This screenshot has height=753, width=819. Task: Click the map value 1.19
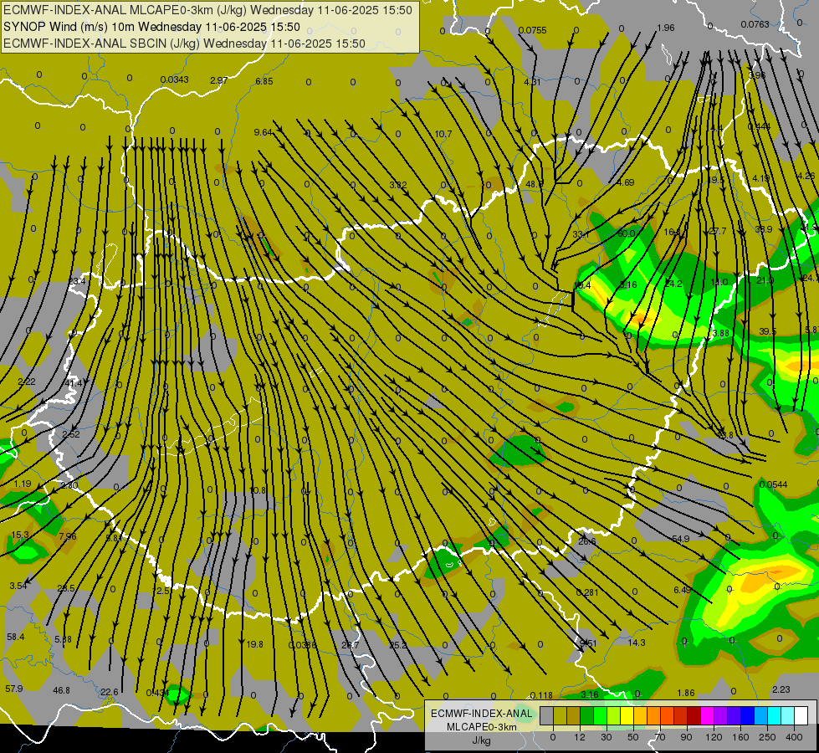pos(23,484)
